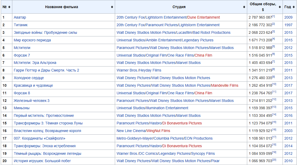This screenshot has height=165, width=297.
Task: Click reference [1] next to Avatar gross
Action: [x=273, y=16]
